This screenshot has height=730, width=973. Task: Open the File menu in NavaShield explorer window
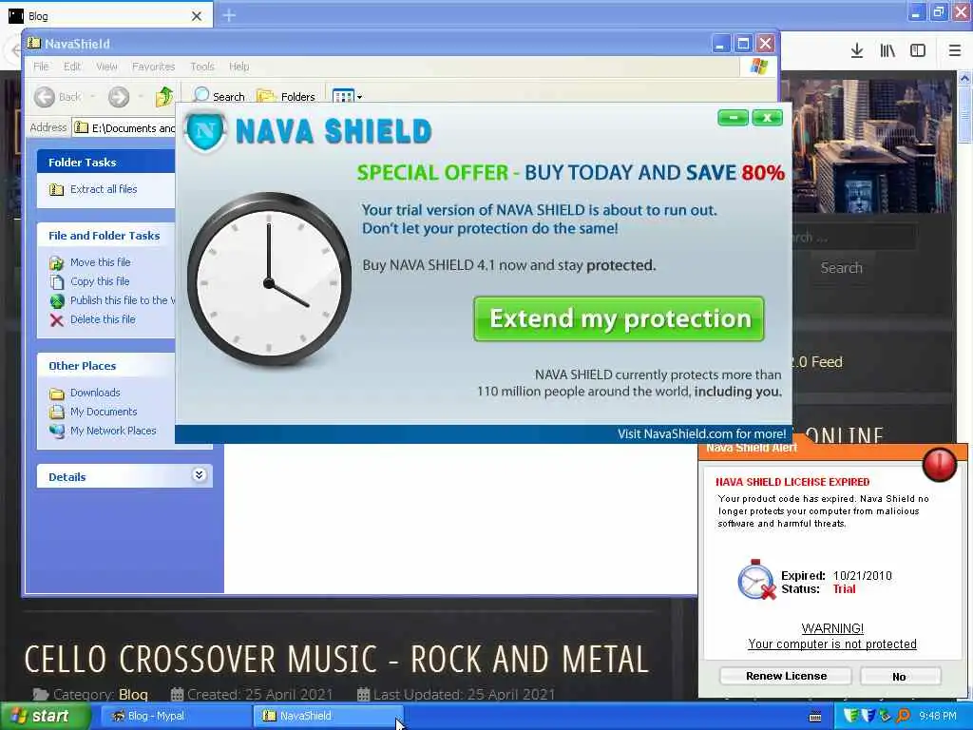41,67
